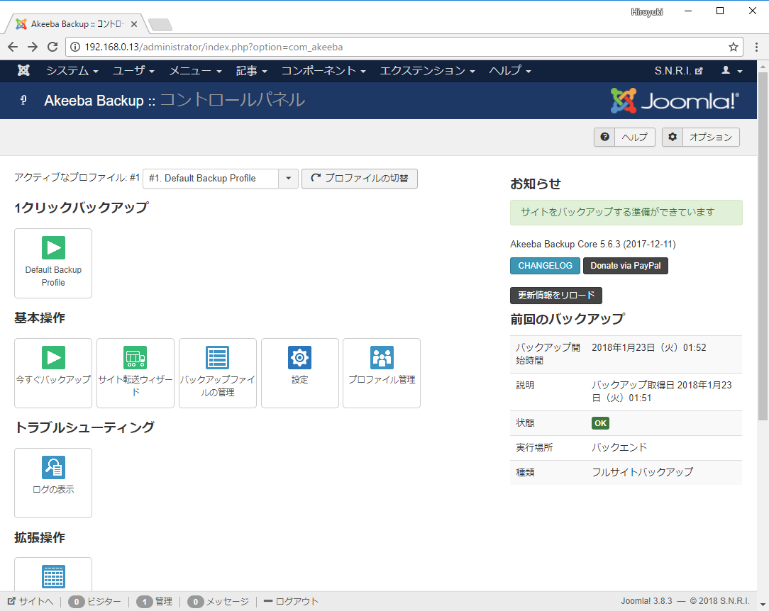
Task: Run the Default Backup Profile one-click backup
Action: point(53,263)
